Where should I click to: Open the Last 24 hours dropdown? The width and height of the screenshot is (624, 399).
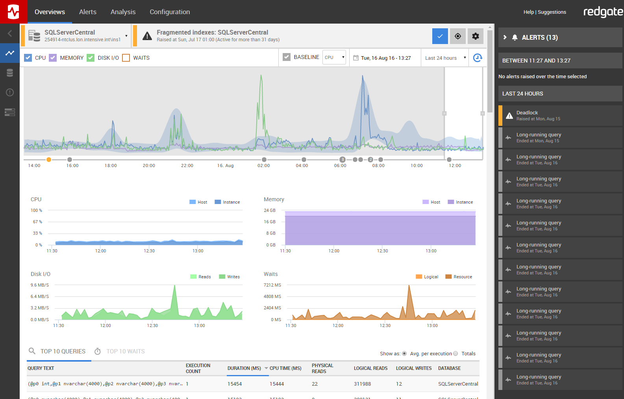point(445,58)
